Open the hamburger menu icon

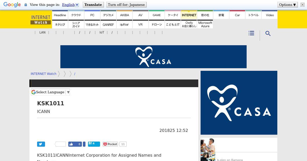coord(251,33)
